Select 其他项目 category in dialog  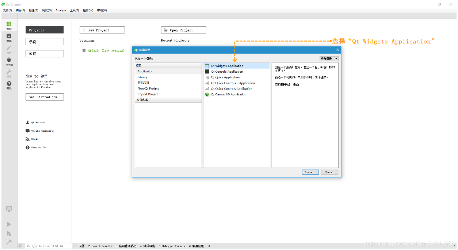[x=168, y=83]
